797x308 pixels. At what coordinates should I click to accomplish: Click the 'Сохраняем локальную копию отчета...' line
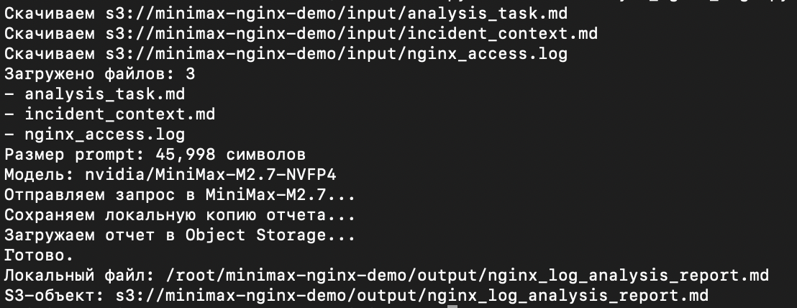point(180,215)
